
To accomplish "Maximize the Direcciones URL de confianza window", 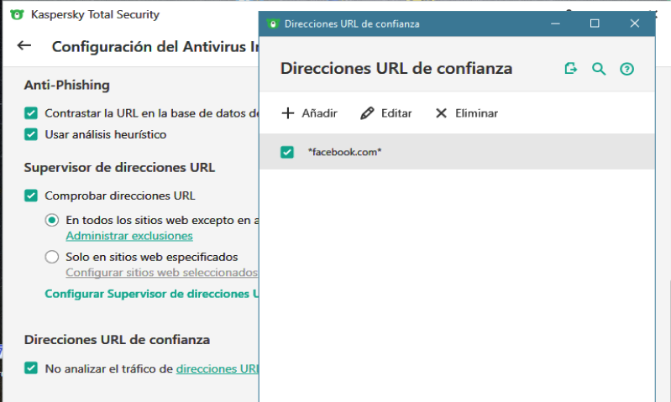I will pos(595,23).
